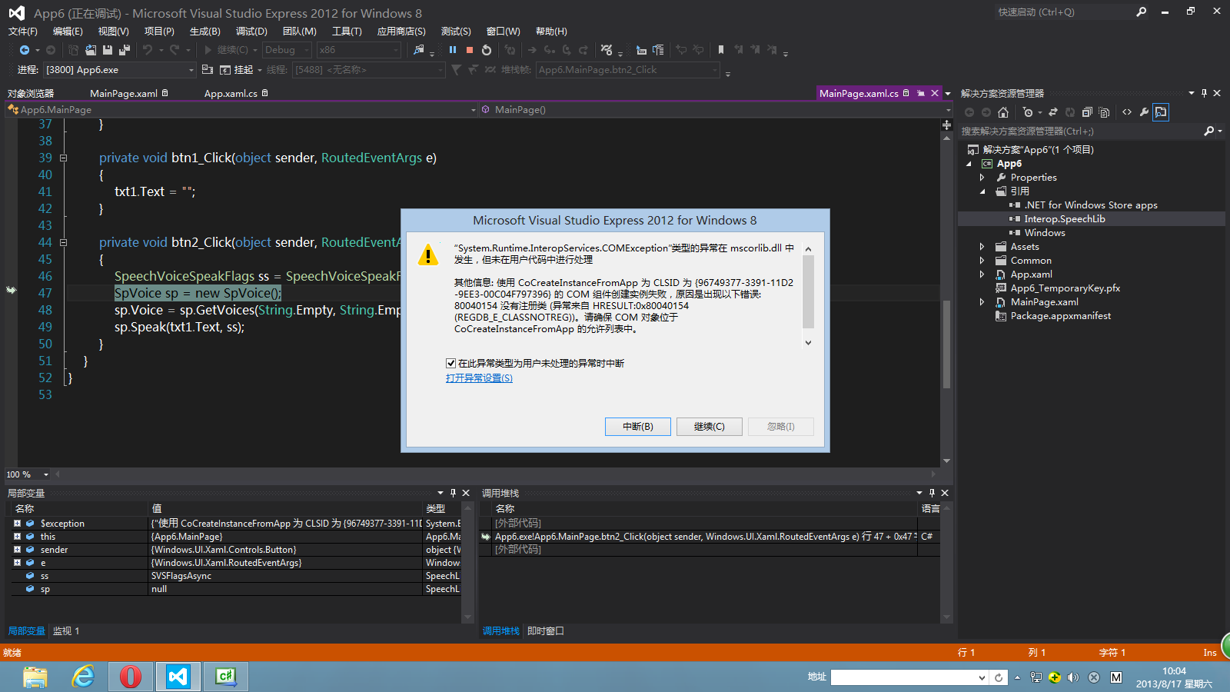Click Show All Files icon in Solution Explorer
1230x692 pixels.
pyautogui.click(x=1104, y=112)
